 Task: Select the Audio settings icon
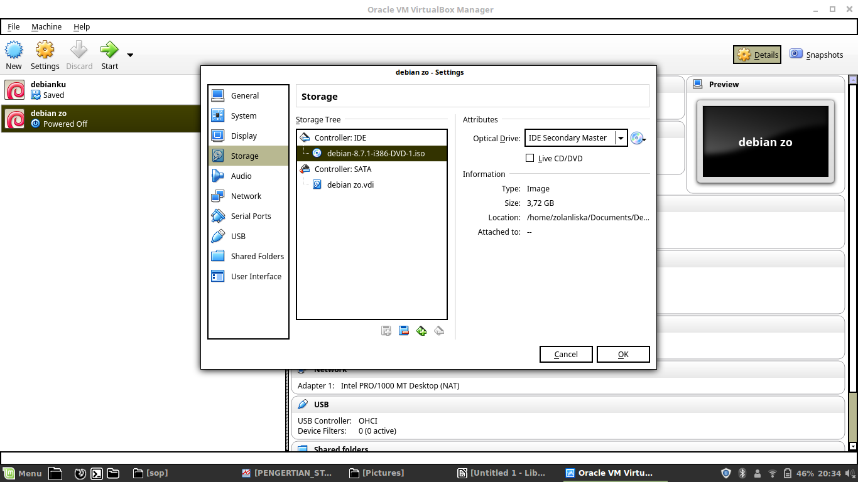pos(217,176)
